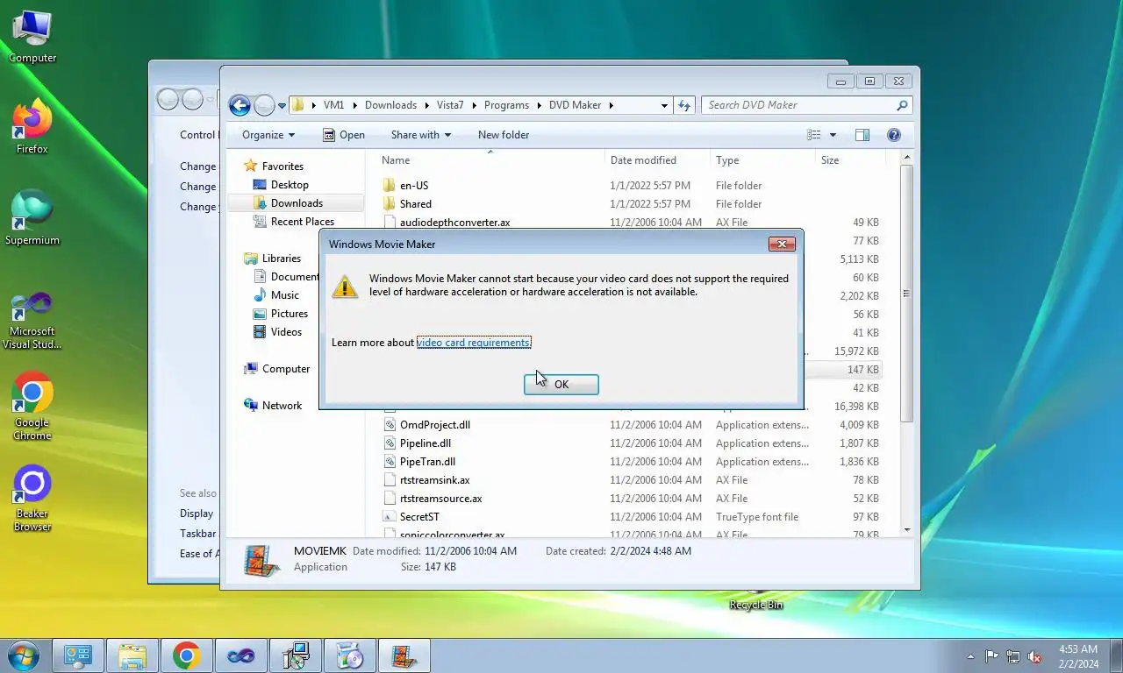Open Microsoft Visual Studio desktop shortcut
The image size is (1123, 673).
click(32, 321)
